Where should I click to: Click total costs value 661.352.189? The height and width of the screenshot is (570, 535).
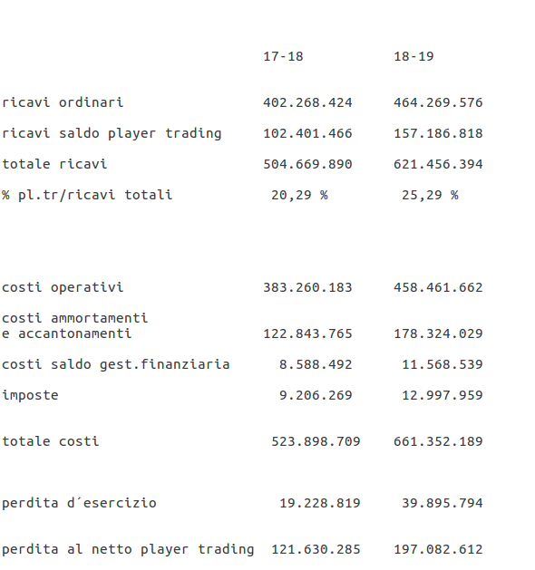pos(438,441)
